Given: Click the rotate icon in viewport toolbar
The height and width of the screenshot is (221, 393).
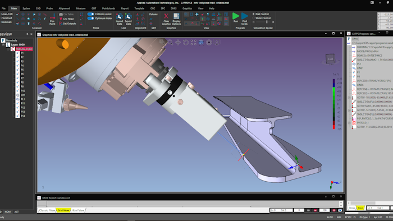Looking at the screenshot, I should [x=186, y=43].
